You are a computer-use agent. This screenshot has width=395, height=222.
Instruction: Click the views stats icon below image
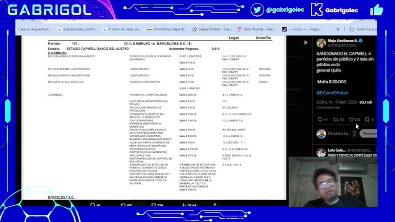[x=184, y=205]
